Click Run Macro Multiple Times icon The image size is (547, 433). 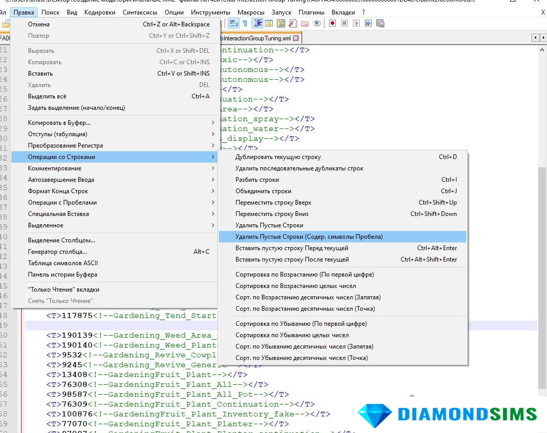(x=368, y=23)
